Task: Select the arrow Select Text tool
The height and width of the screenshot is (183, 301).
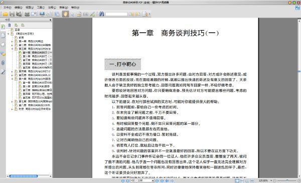Action: (x=72, y=14)
